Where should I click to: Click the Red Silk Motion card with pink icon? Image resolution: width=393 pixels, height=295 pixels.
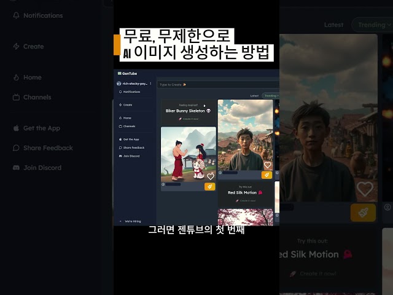246,194
